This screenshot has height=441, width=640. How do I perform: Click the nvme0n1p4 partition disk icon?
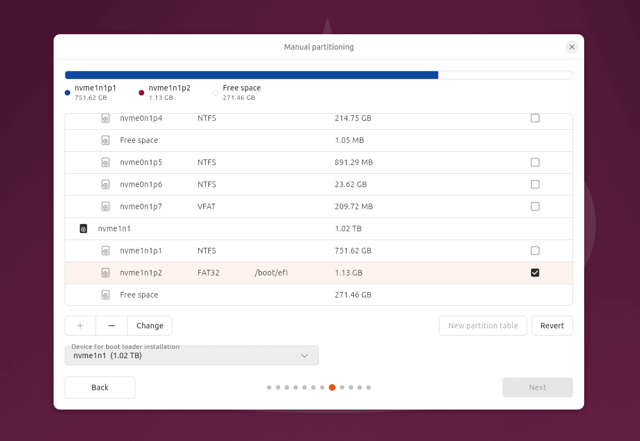(106, 118)
